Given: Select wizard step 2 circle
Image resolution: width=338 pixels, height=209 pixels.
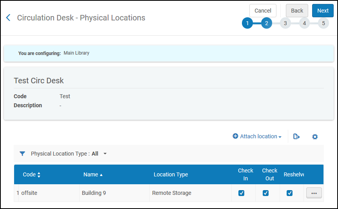Looking at the screenshot, I should pyautogui.click(x=266, y=23).
